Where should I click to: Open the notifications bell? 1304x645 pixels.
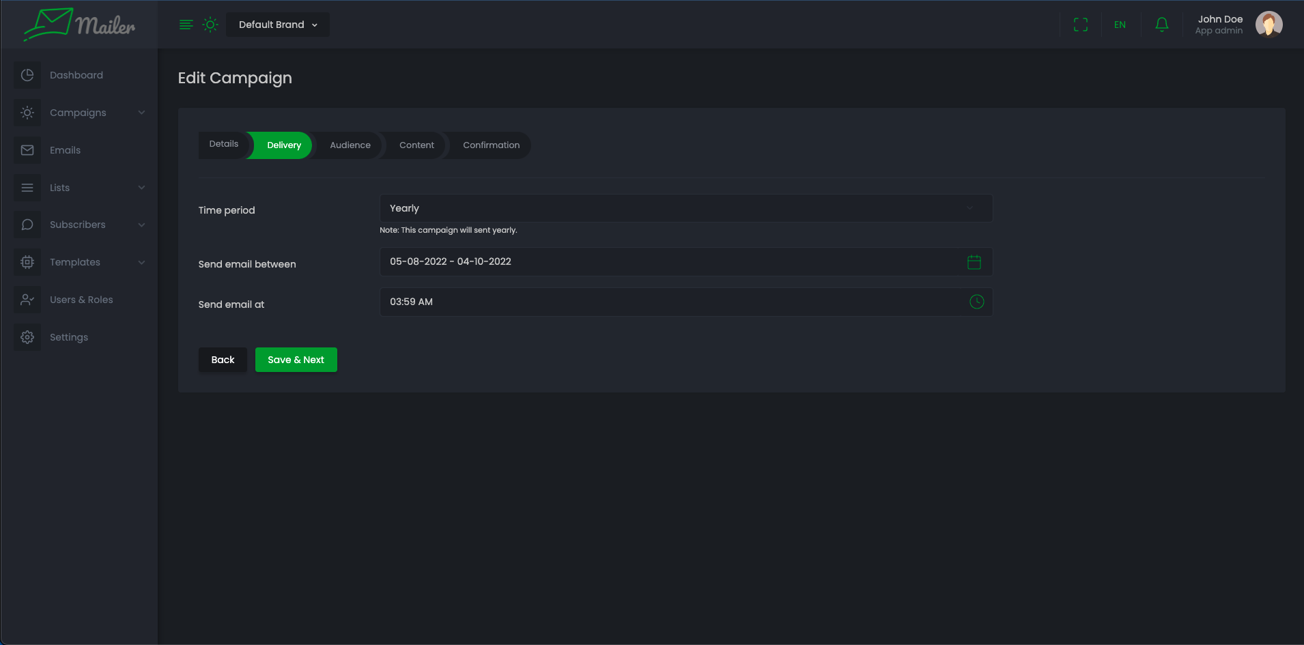point(1161,25)
